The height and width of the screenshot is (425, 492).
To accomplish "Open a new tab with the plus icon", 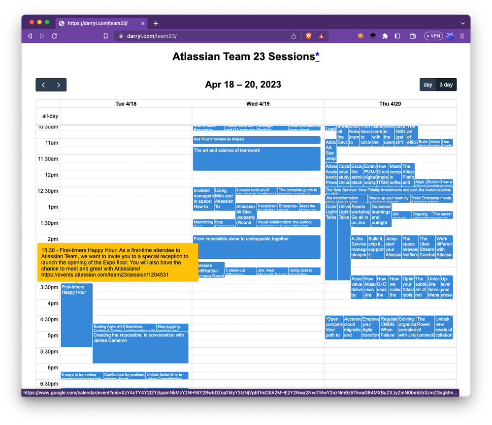I will 156,23.
